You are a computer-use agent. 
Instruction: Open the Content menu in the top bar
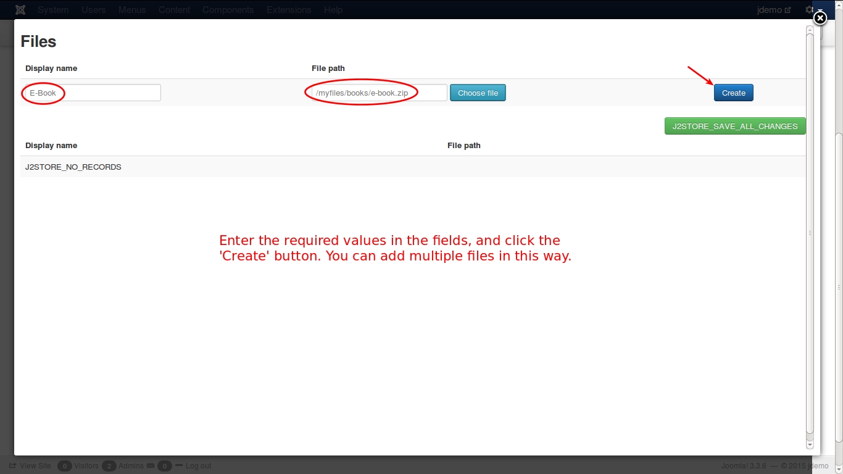(x=174, y=10)
